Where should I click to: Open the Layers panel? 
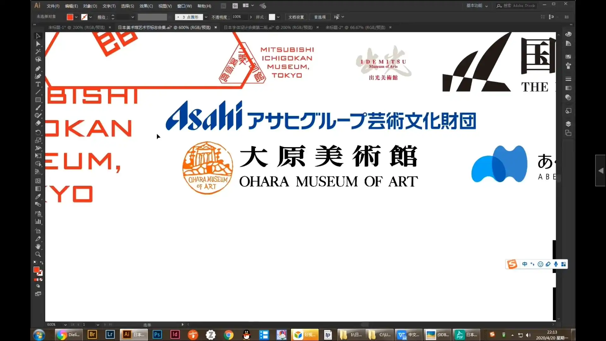point(568,124)
